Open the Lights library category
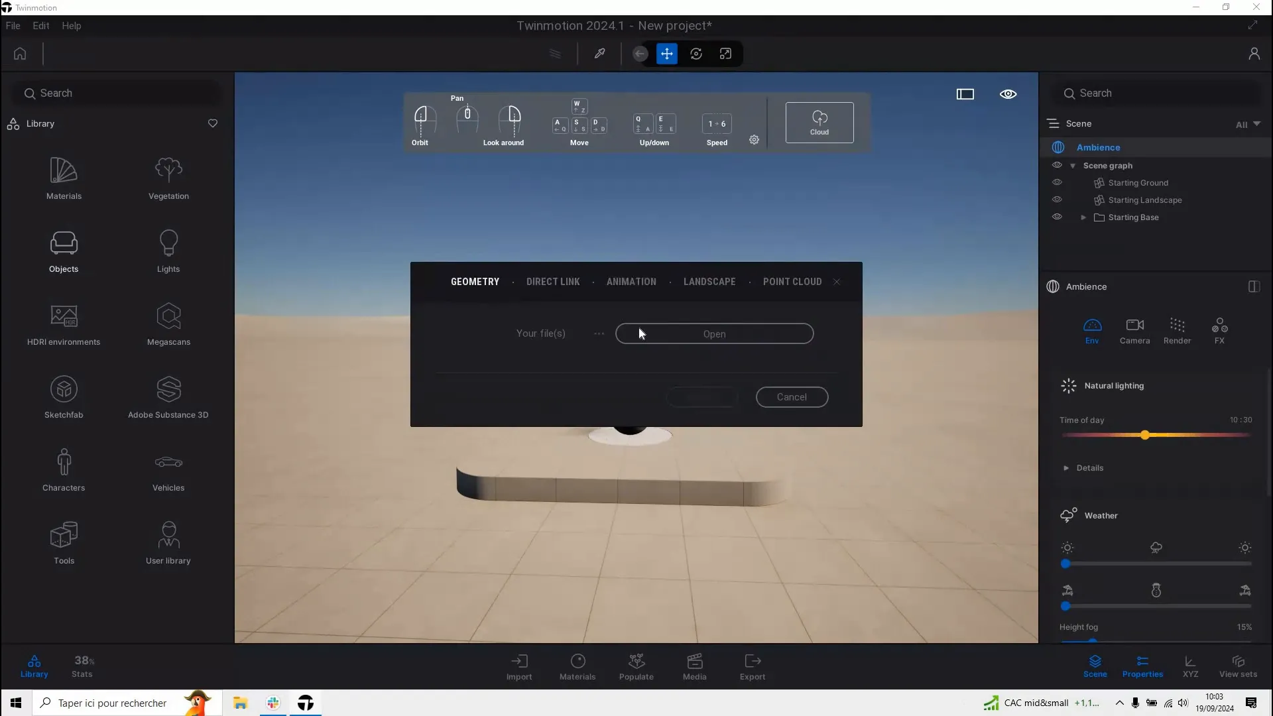 (168, 251)
